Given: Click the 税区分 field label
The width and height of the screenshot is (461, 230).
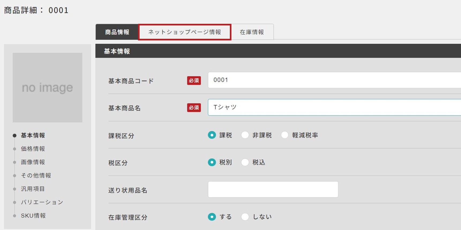Looking at the screenshot, I should point(118,163).
